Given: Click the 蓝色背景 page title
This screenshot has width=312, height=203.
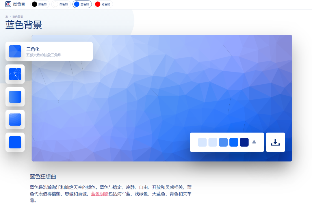Looking at the screenshot, I should [24, 25].
